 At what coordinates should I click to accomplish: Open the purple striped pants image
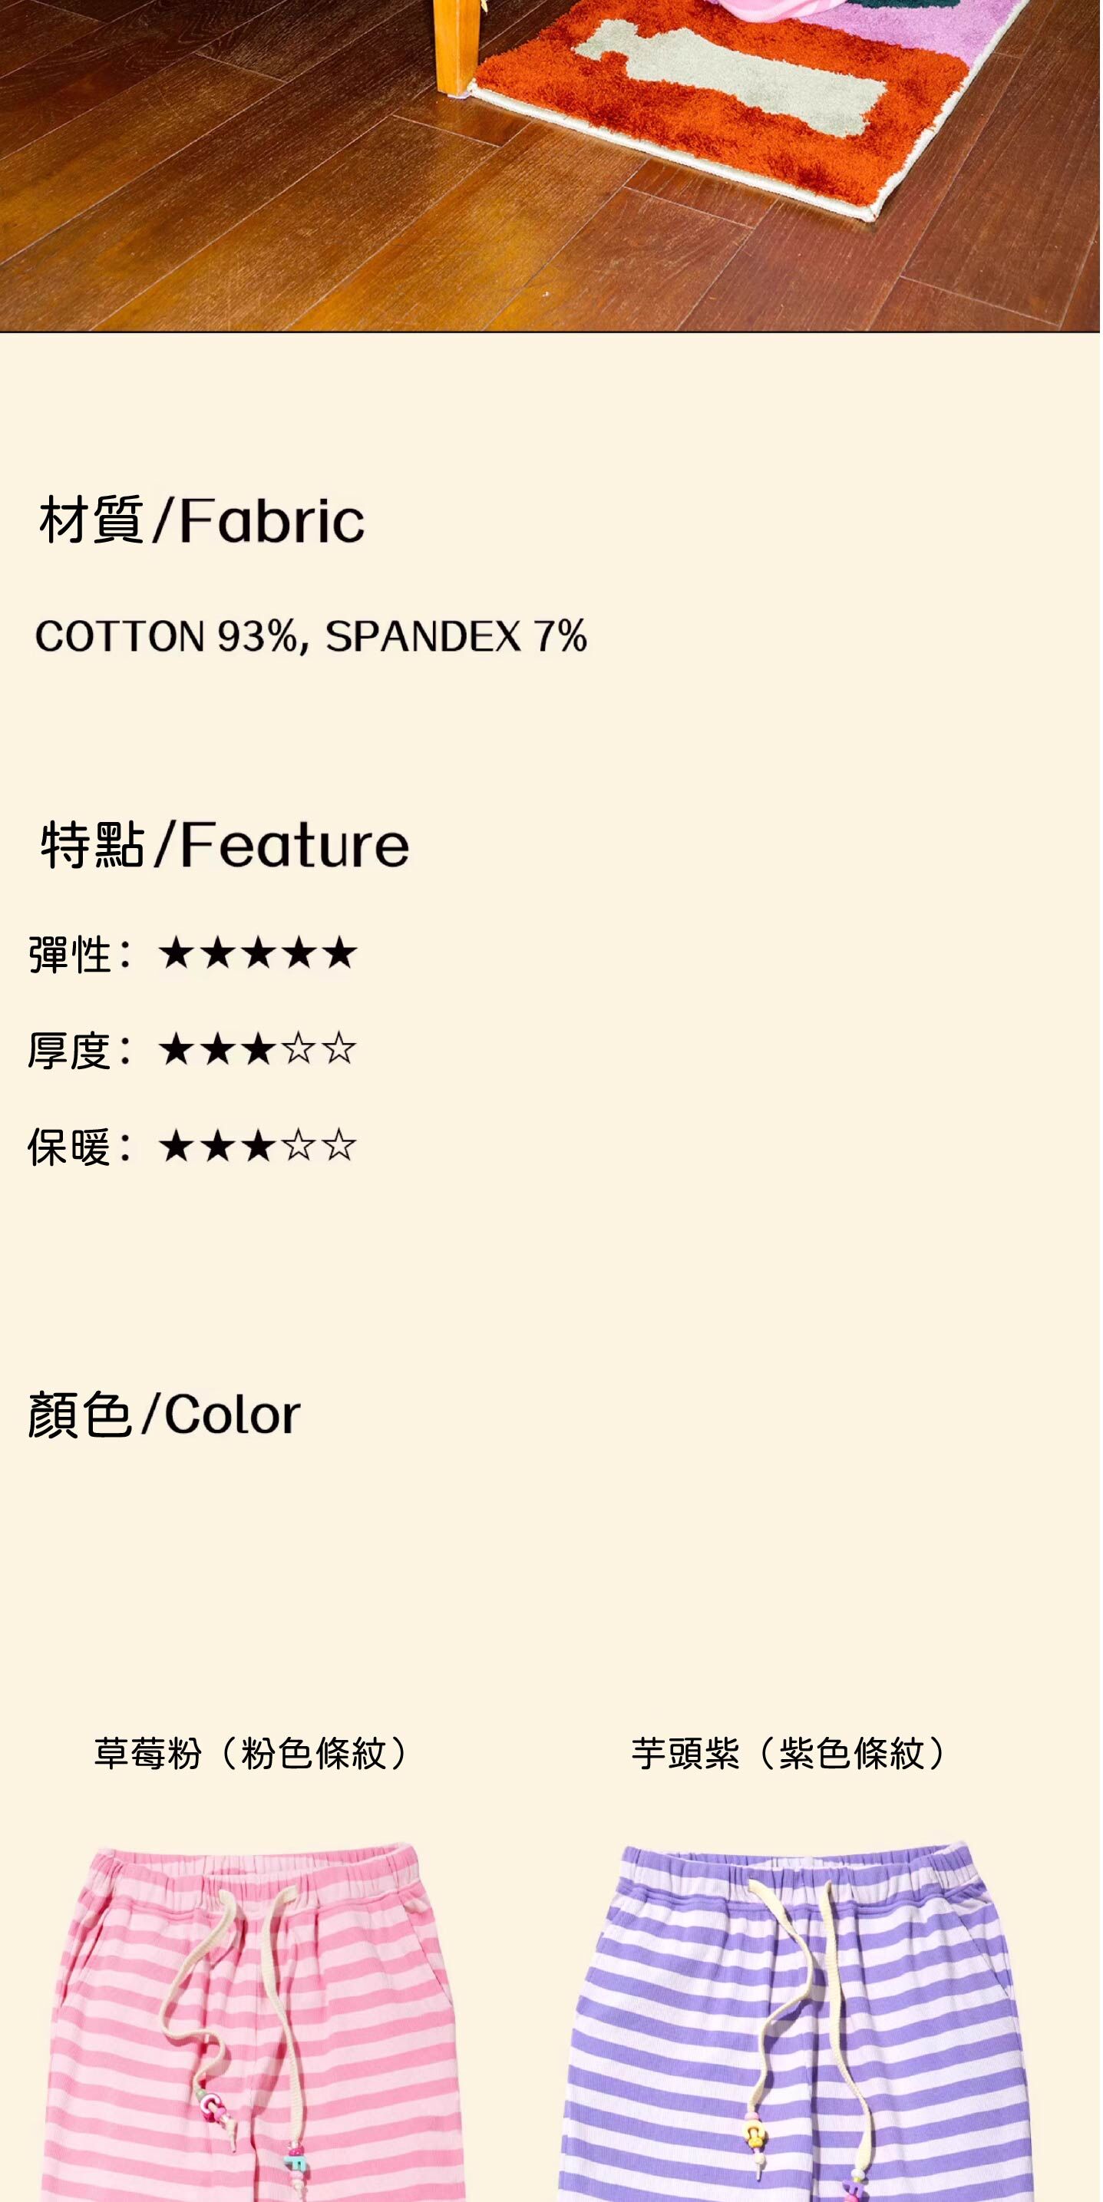pos(795,2026)
